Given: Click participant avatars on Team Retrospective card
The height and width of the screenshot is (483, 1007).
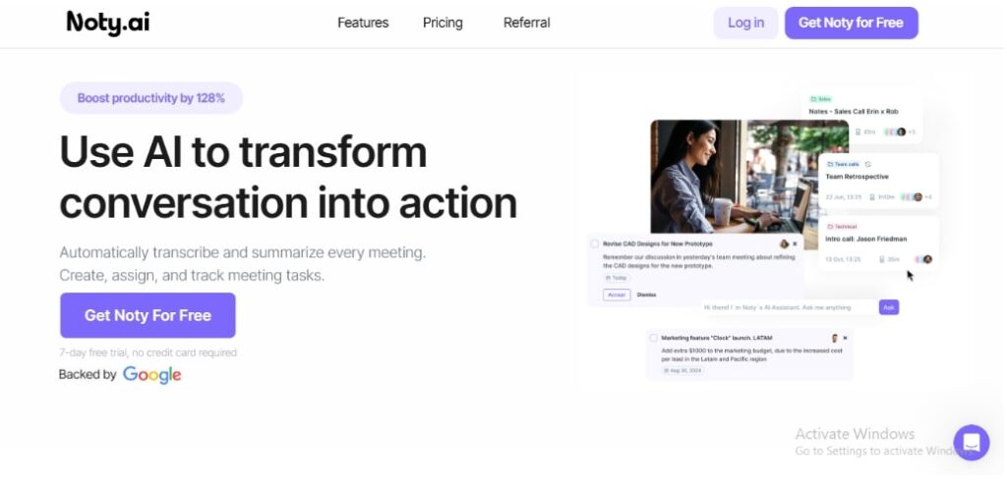Looking at the screenshot, I should (x=912, y=197).
